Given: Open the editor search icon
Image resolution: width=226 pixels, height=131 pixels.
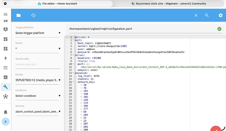Looking at the screenshot, I should click(x=207, y=15).
